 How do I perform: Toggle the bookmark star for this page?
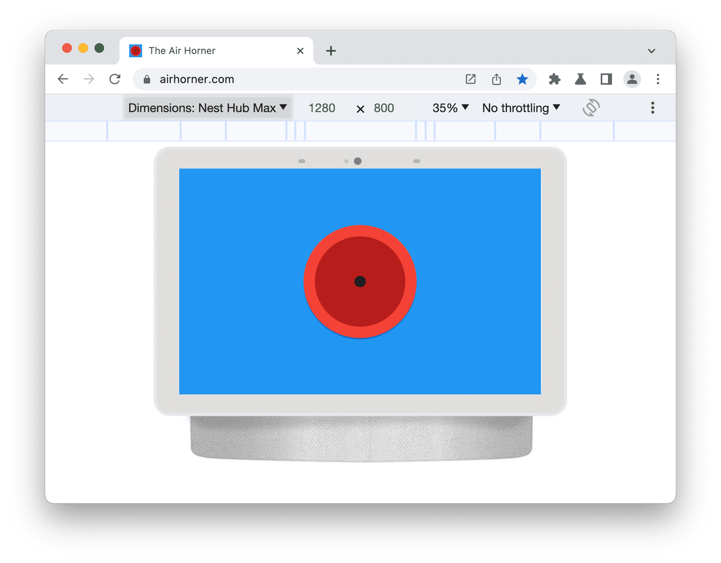523,79
